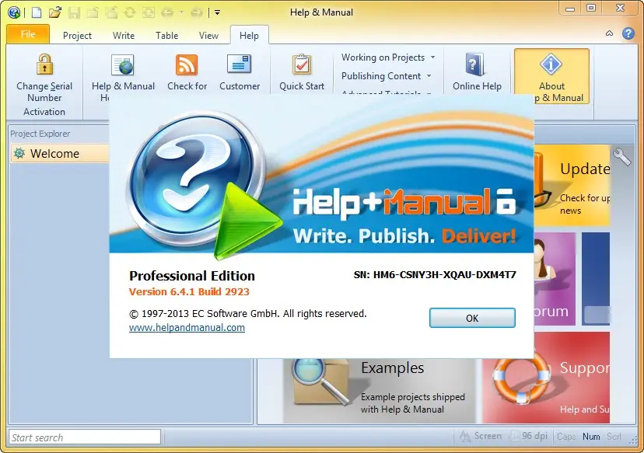This screenshot has width=644, height=453.
Task: Open Online Help book icon
Action: point(475,64)
